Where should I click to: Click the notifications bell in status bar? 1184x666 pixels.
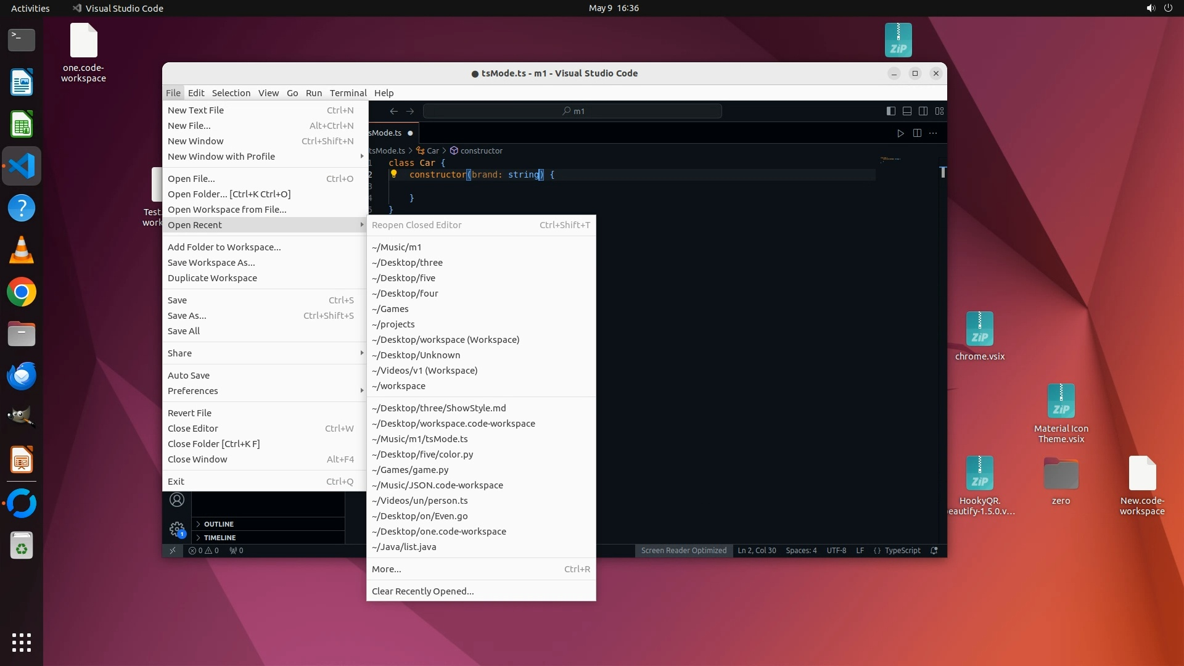click(x=934, y=551)
